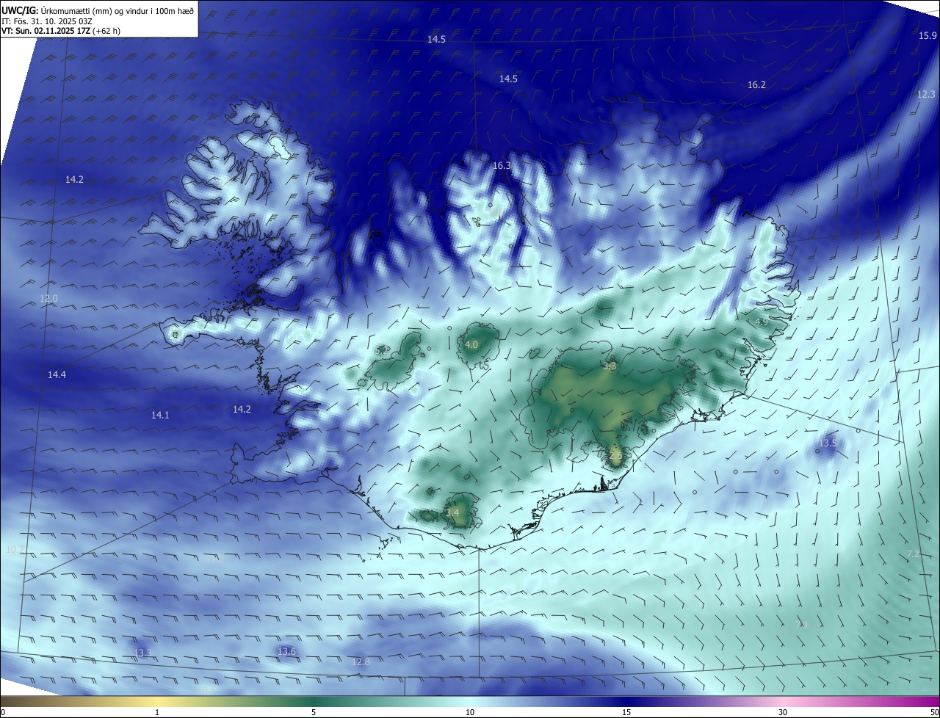Click the colorbar tick label '1'
The image size is (940, 718).
coord(157,712)
